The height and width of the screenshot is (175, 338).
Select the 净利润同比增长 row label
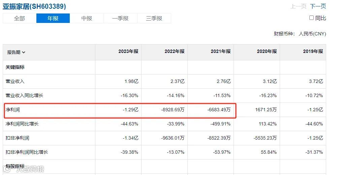(22, 124)
